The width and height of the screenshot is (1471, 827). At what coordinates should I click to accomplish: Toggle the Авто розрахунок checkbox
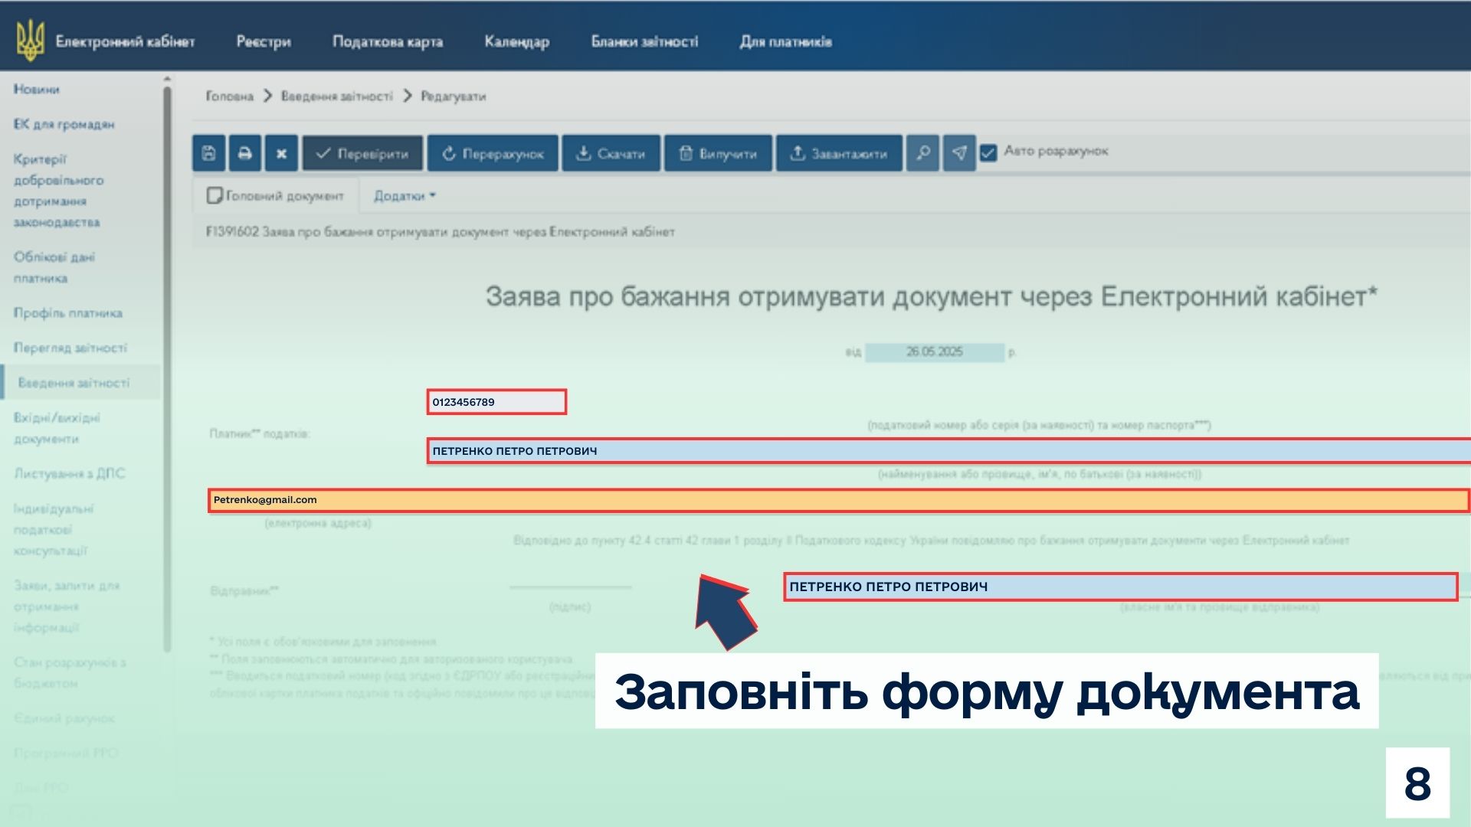[988, 152]
